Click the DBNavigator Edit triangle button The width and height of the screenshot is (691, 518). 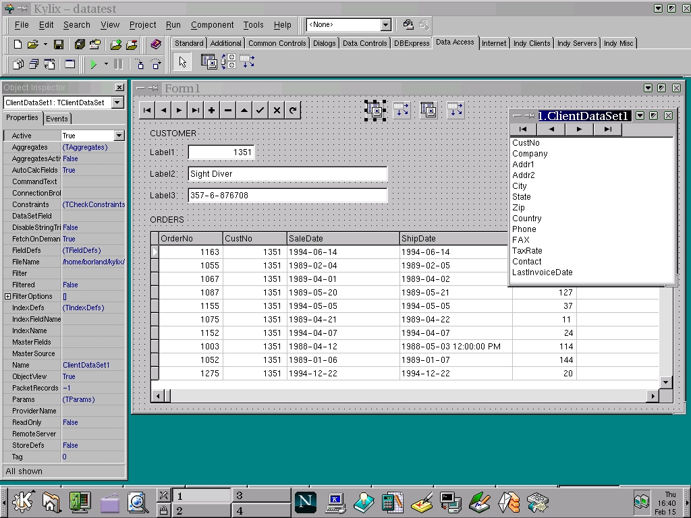tap(244, 110)
